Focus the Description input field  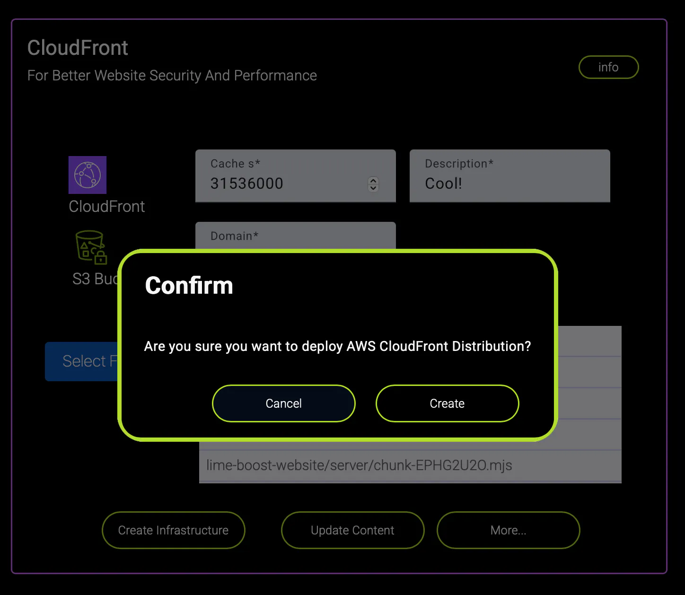click(509, 176)
